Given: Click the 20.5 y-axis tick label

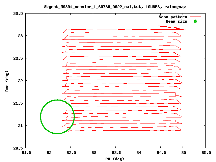Looking at the screenshot, I should tap(18, 148).
